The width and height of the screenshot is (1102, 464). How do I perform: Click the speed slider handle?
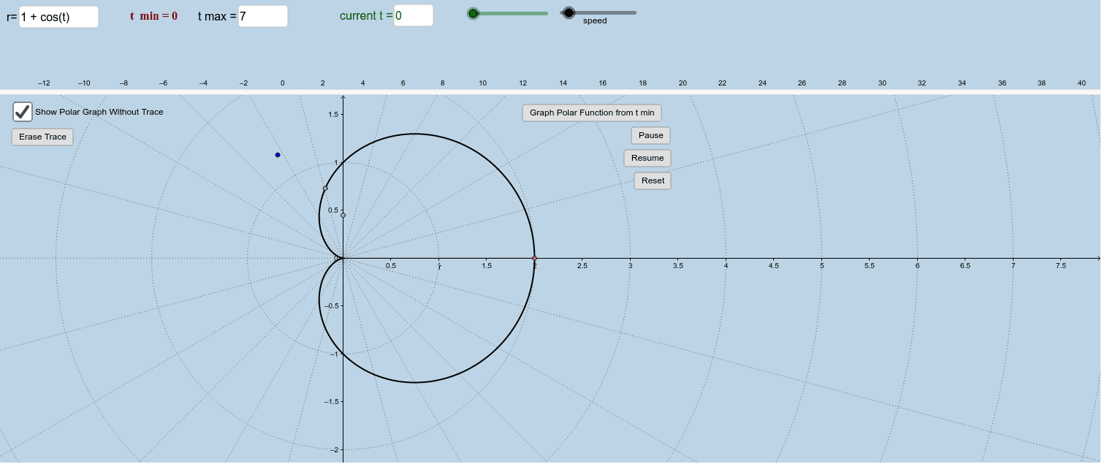(x=569, y=12)
